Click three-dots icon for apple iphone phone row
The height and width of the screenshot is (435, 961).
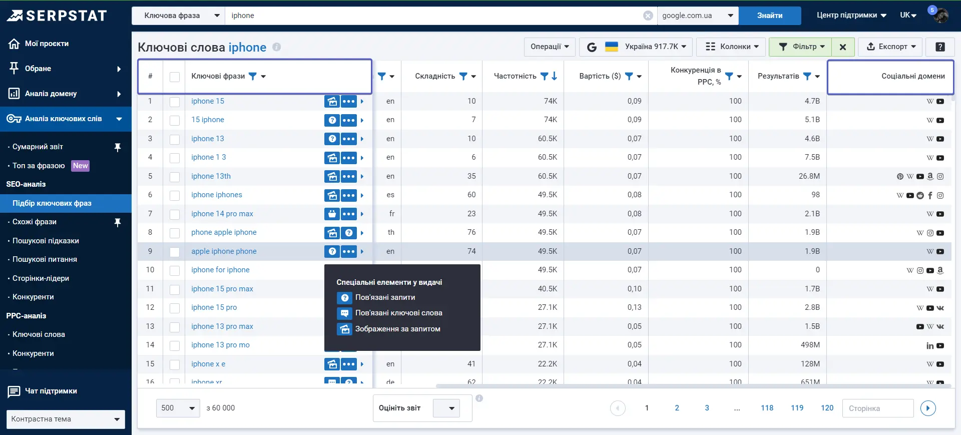(x=349, y=251)
